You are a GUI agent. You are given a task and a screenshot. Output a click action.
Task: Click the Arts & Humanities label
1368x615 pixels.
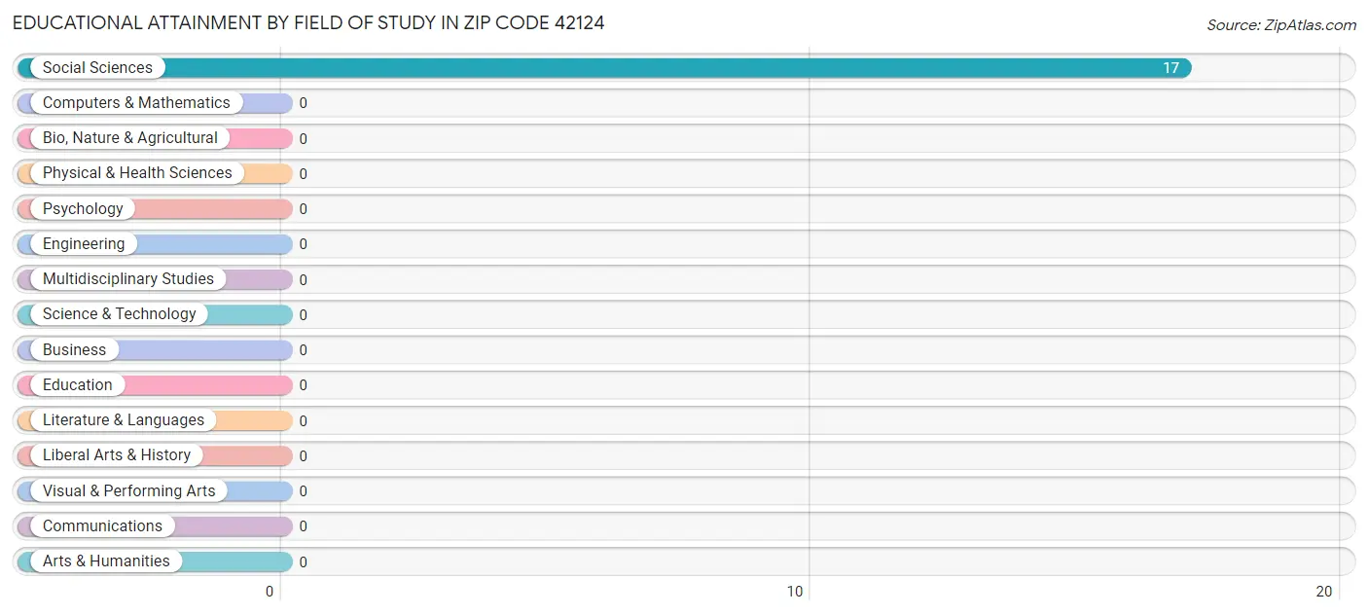pos(106,561)
